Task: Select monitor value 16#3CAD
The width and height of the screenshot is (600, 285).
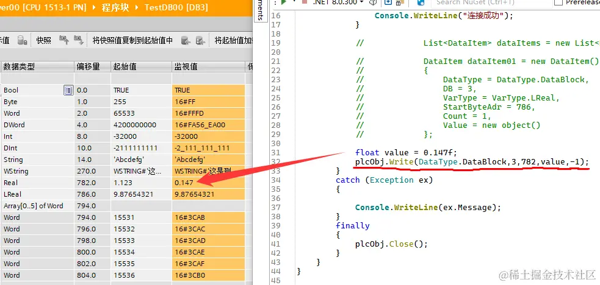Action: coord(208,241)
